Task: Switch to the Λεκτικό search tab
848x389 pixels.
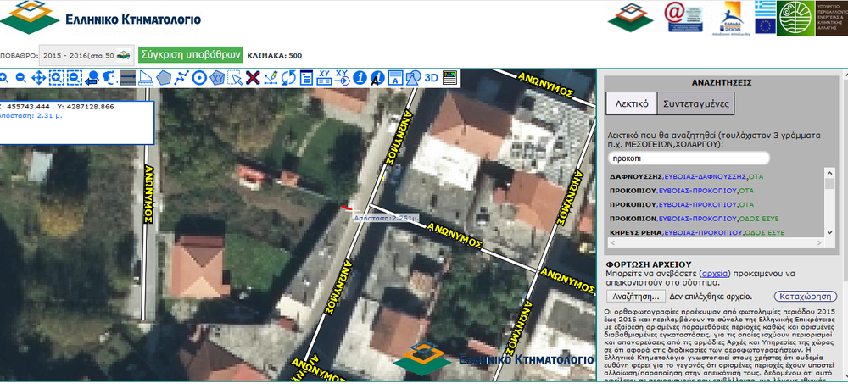Action: [632, 103]
